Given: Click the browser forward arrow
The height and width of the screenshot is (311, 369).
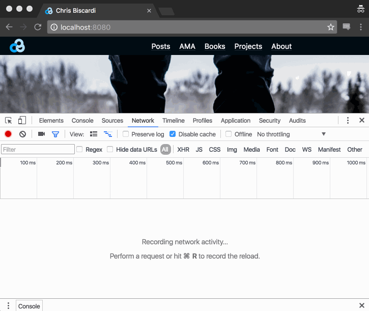Looking at the screenshot, I should coord(23,27).
